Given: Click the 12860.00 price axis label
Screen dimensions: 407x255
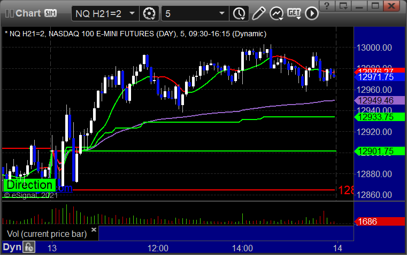Looking at the screenshot, I should click(374, 195).
